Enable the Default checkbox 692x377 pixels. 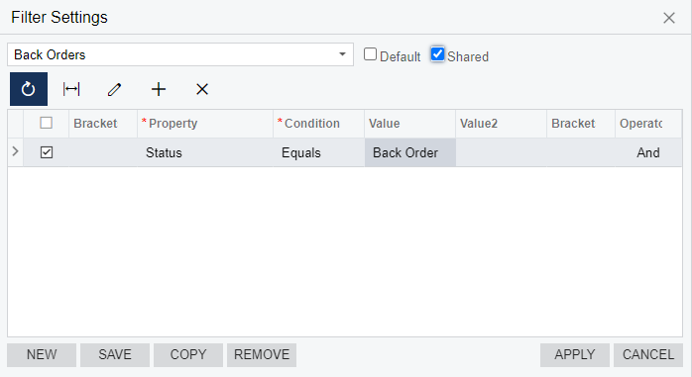pos(370,54)
